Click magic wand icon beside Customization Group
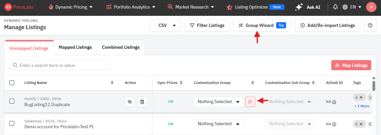Image resolution: width=381 pixels, height=135 pixels. [250, 102]
